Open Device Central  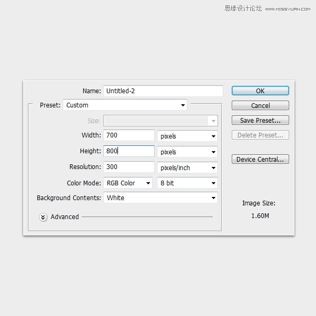[x=260, y=159]
